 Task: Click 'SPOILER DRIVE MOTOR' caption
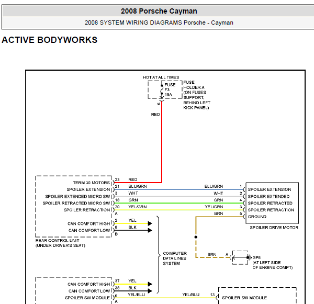click(x=274, y=228)
